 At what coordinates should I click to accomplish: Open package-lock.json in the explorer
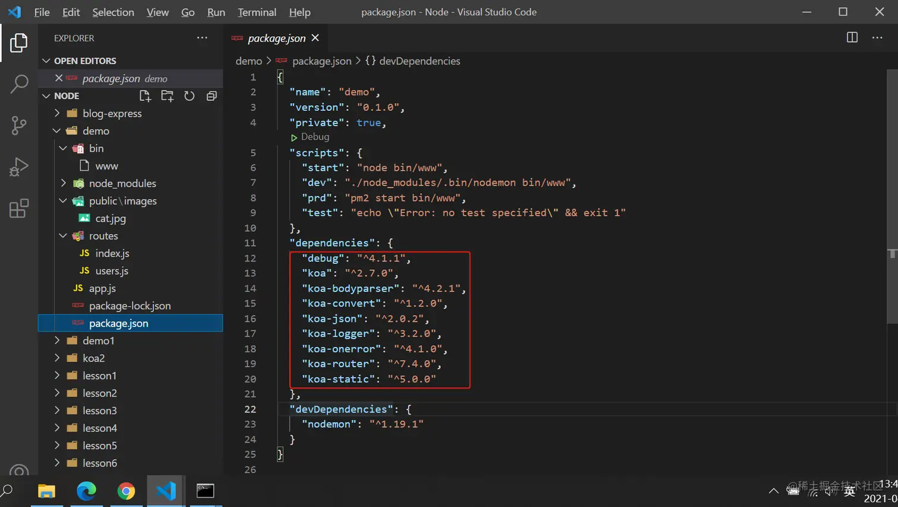[x=131, y=306]
